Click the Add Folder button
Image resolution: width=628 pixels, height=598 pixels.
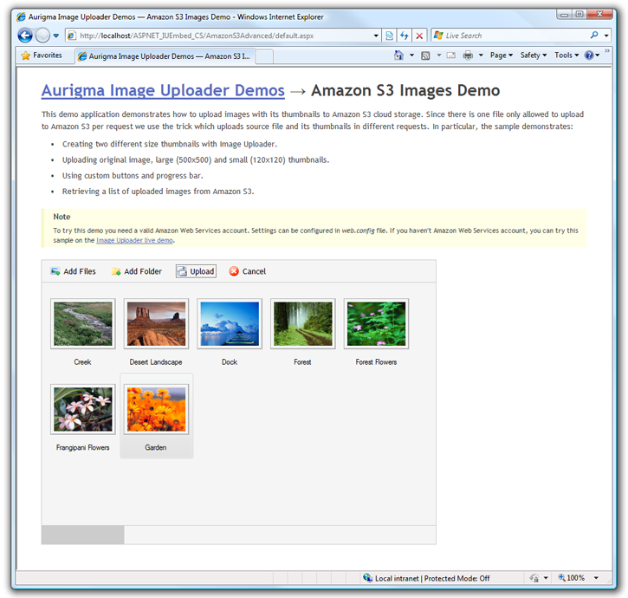(137, 271)
